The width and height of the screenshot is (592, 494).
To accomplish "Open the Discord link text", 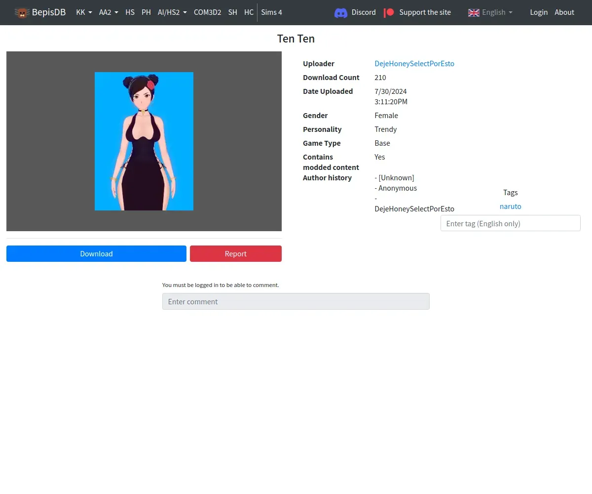I will pos(364,12).
